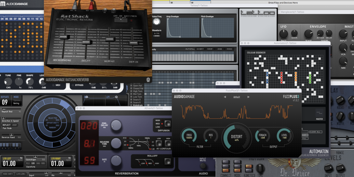Click the REVERB TIME knob in ADverb
354x177 pixels.
point(116,143)
